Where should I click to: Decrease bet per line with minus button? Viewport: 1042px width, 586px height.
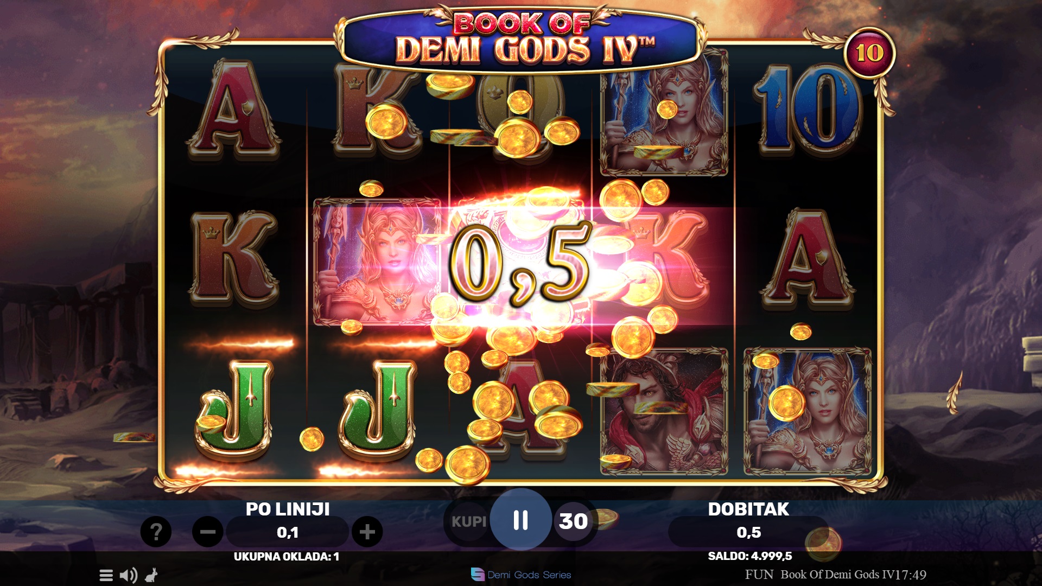[208, 532]
